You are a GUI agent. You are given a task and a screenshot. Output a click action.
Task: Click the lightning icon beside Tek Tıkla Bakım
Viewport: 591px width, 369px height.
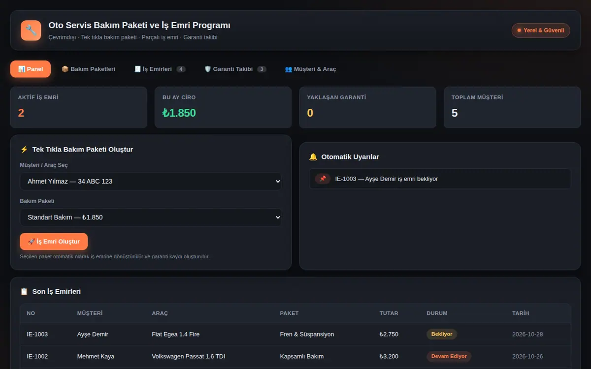click(24, 150)
